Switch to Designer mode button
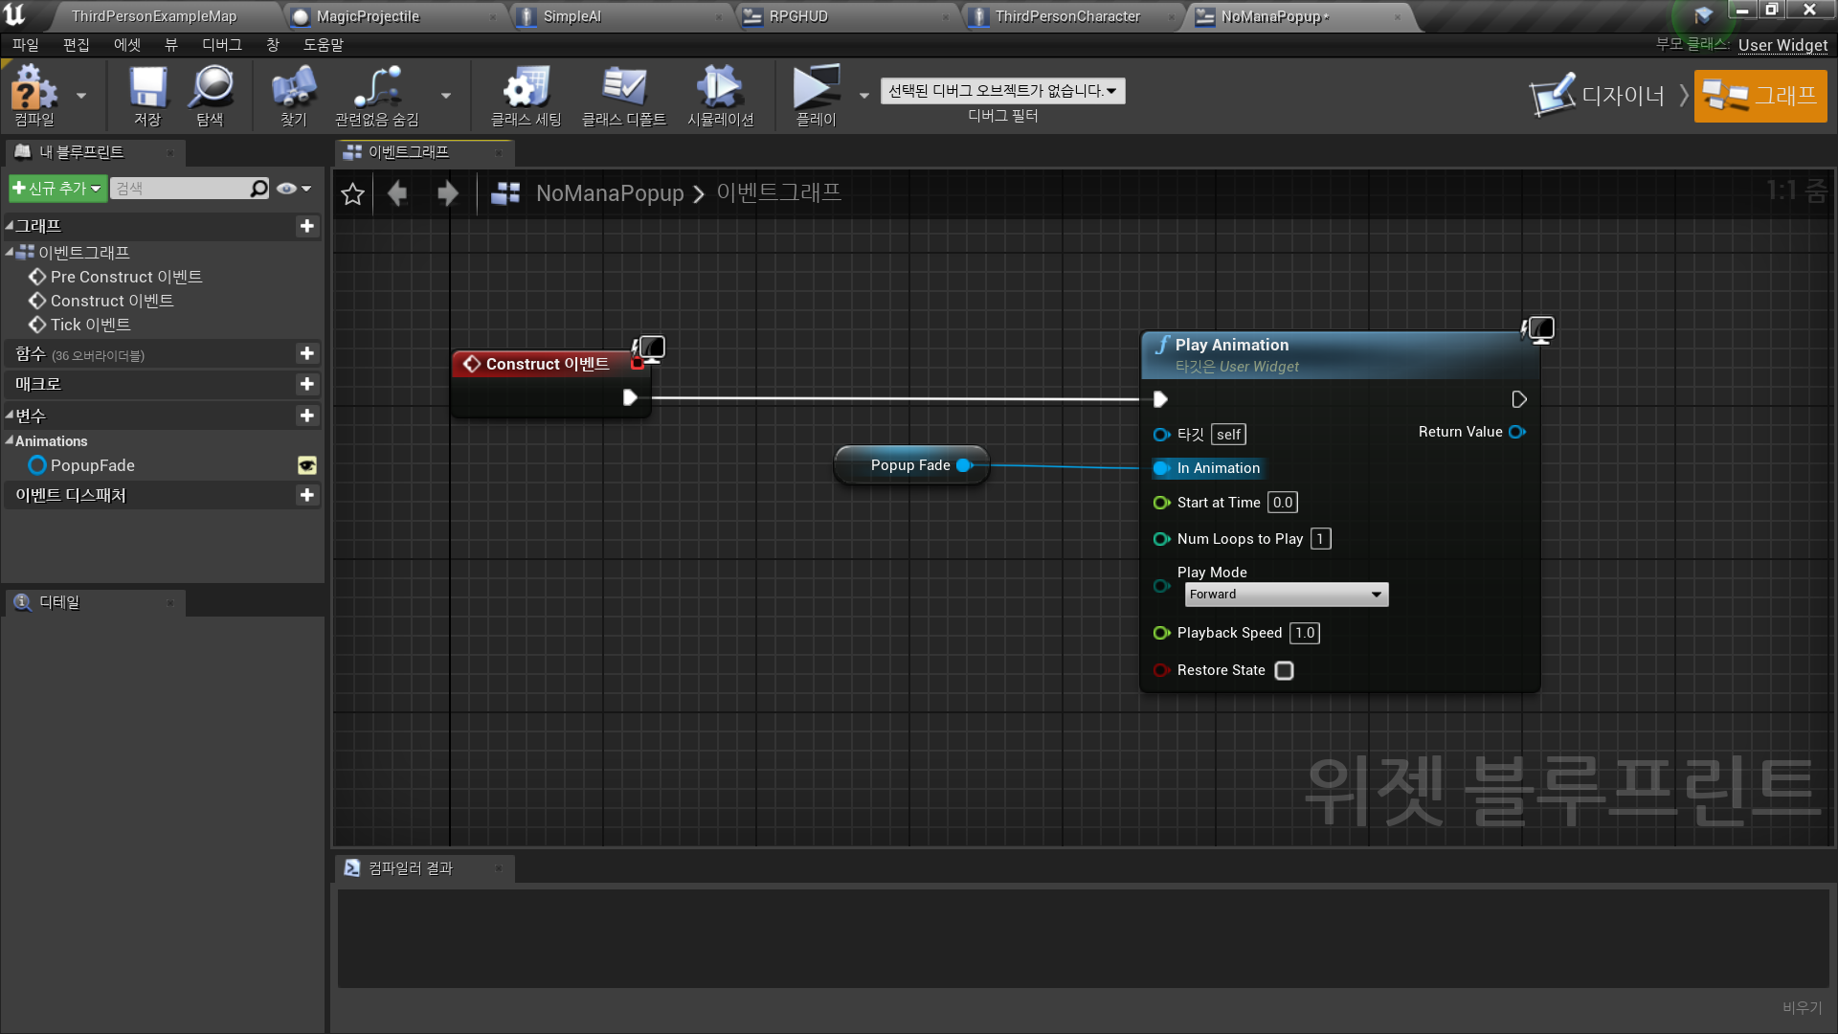Viewport: 1838px width, 1034px height. click(1599, 96)
